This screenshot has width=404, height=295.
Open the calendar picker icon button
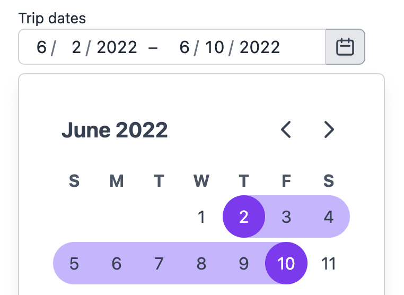(345, 47)
